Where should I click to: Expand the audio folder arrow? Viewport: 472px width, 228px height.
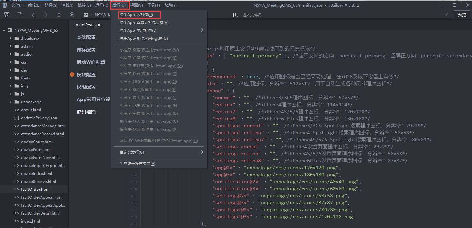10,54
